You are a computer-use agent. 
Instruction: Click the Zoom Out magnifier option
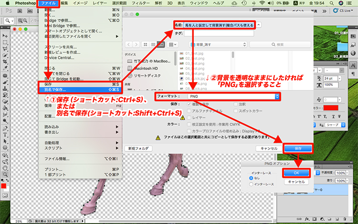[x=25, y=21]
